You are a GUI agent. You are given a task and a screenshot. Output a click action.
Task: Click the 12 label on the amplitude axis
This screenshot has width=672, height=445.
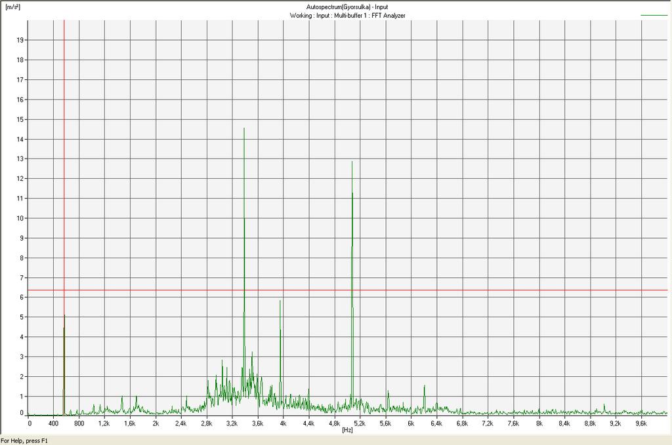(20, 179)
